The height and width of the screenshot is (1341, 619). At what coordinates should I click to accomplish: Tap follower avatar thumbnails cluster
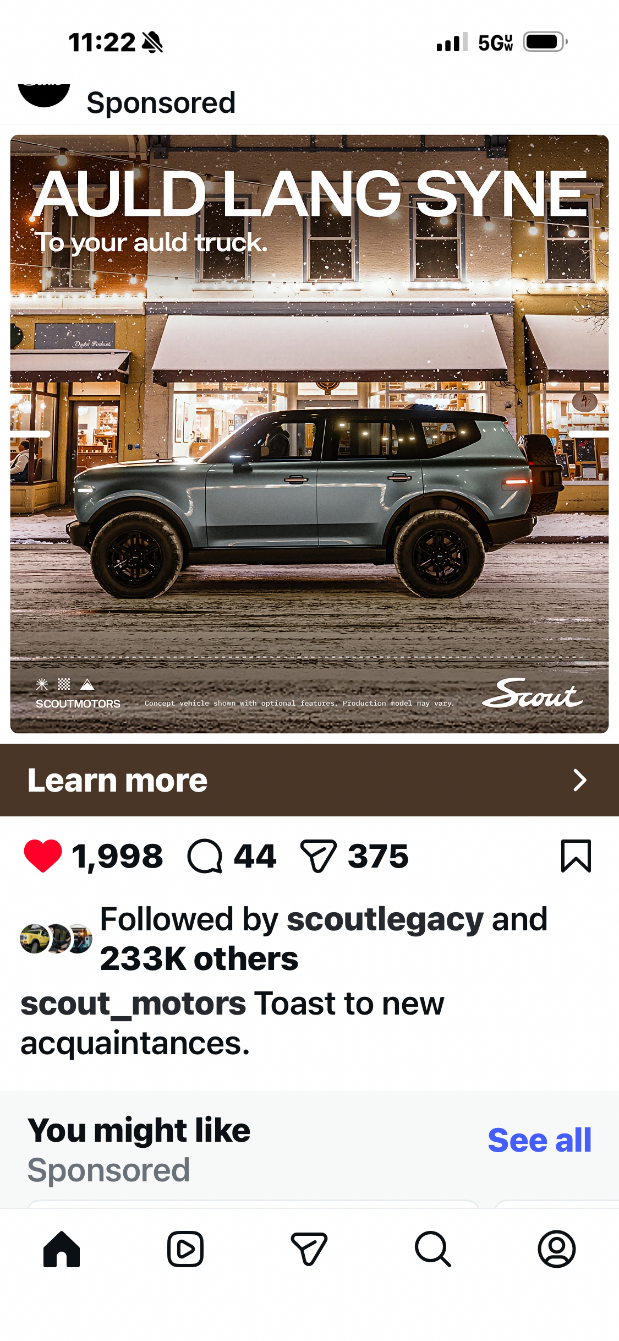coord(56,939)
